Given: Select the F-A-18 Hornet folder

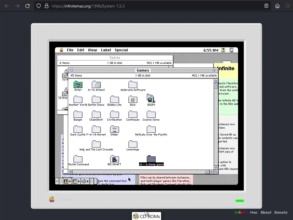Looking at the screenshot, I should click(96, 129).
